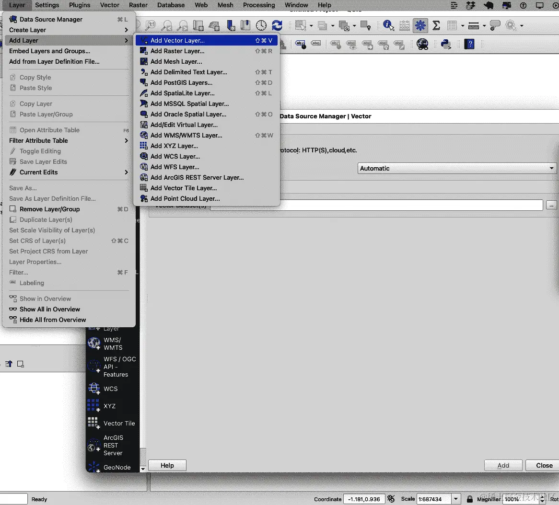Click the New Spatial Bookmark icon

tap(231, 25)
